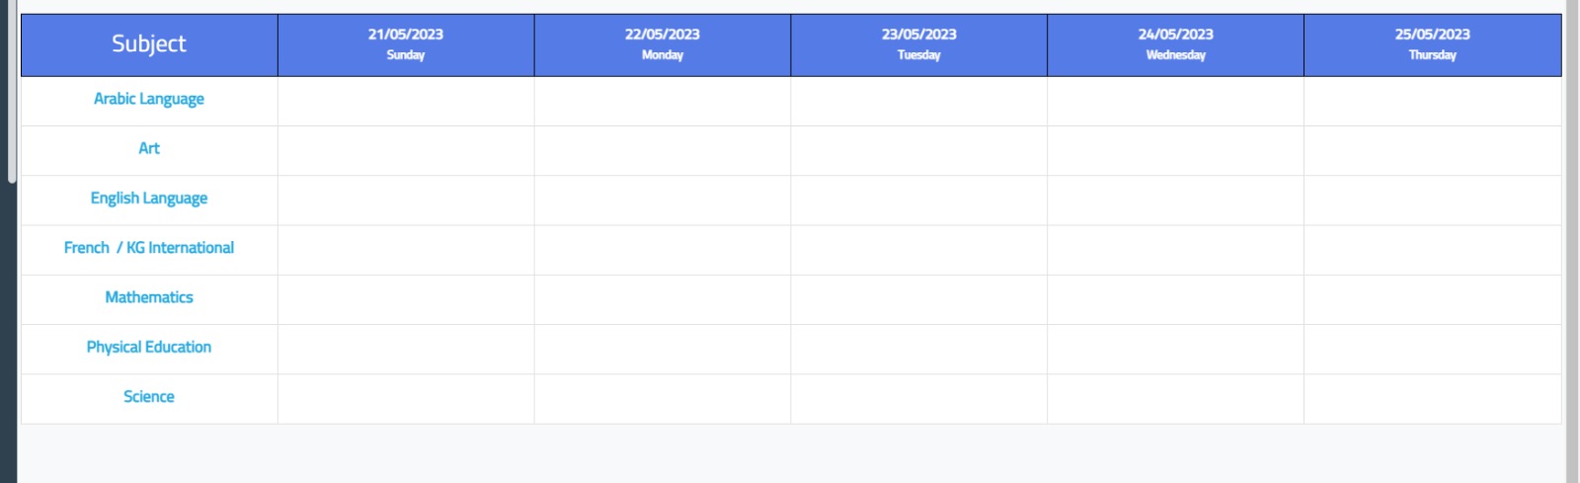
Task: Select the 21/05/2023 Sunday column header
Action: [406, 44]
